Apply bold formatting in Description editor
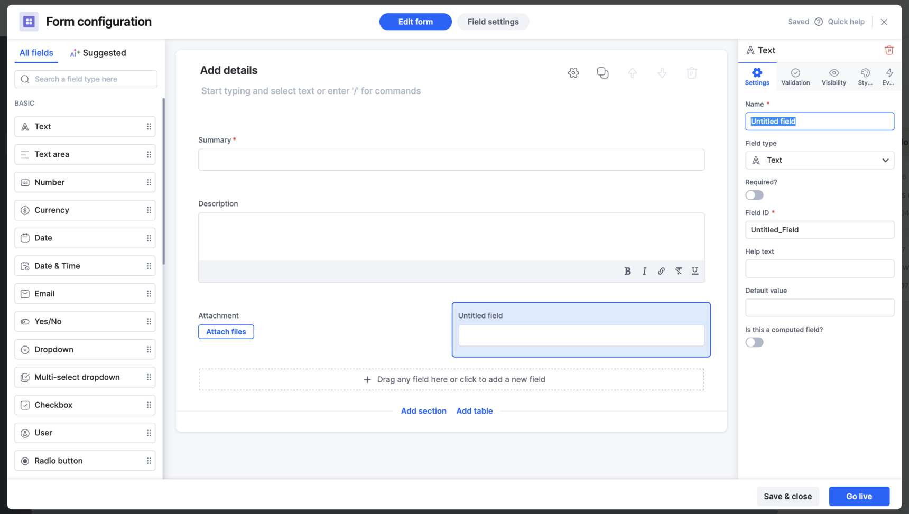The width and height of the screenshot is (909, 514). [627, 271]
